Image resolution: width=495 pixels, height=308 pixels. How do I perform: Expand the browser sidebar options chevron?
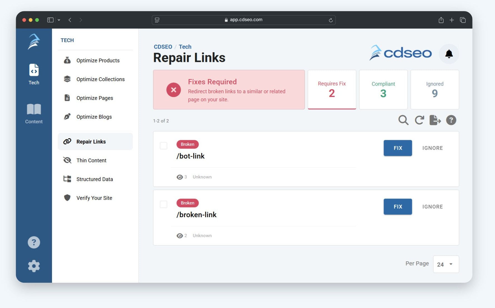coord(59,20)
